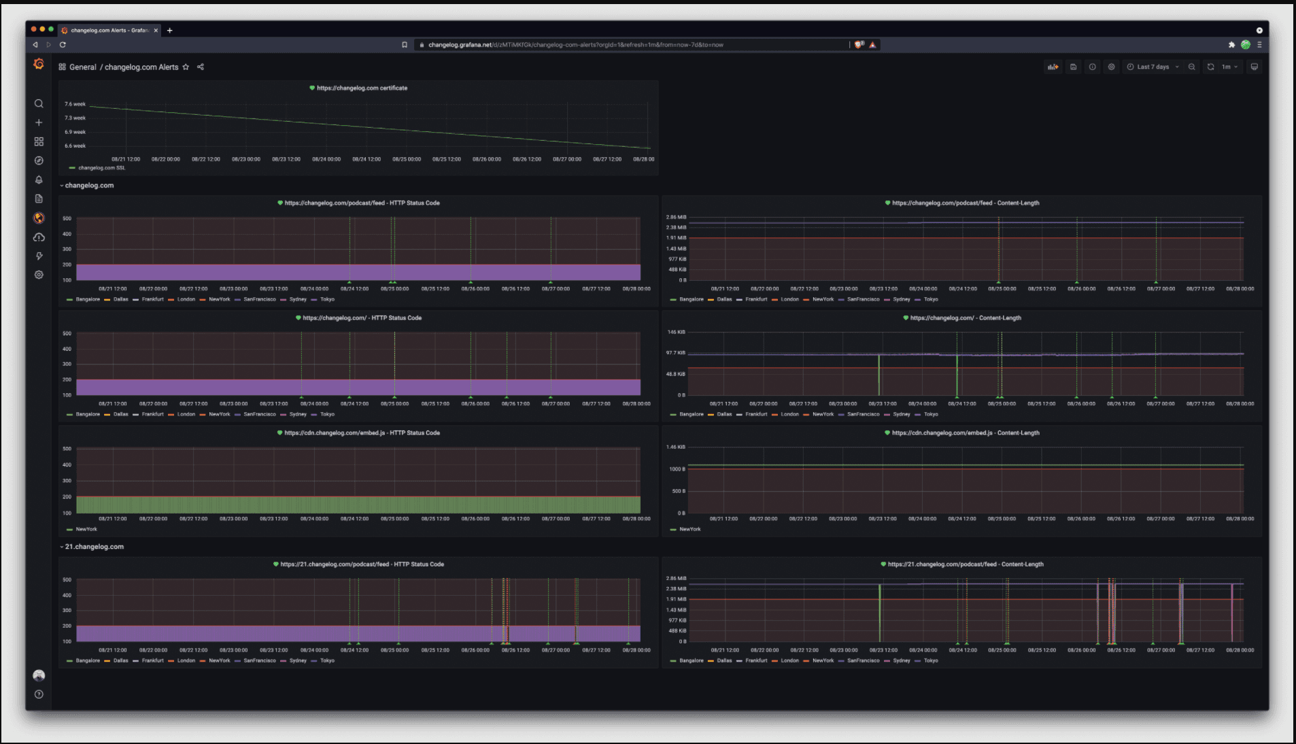Open the Last 7 days time picker
Screen dimensions: 1296x744
click(x=1153, y=67)
